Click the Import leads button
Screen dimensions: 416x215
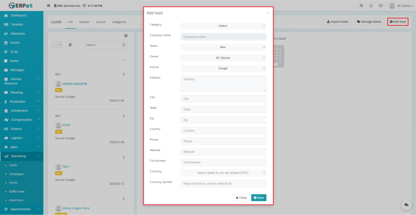click(338, 21)
